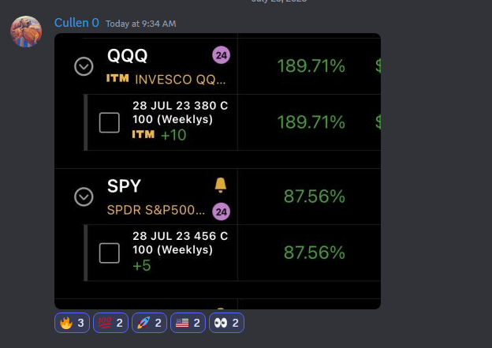Check the 28 JUL 23 380 C checkbox

point(109,122)
